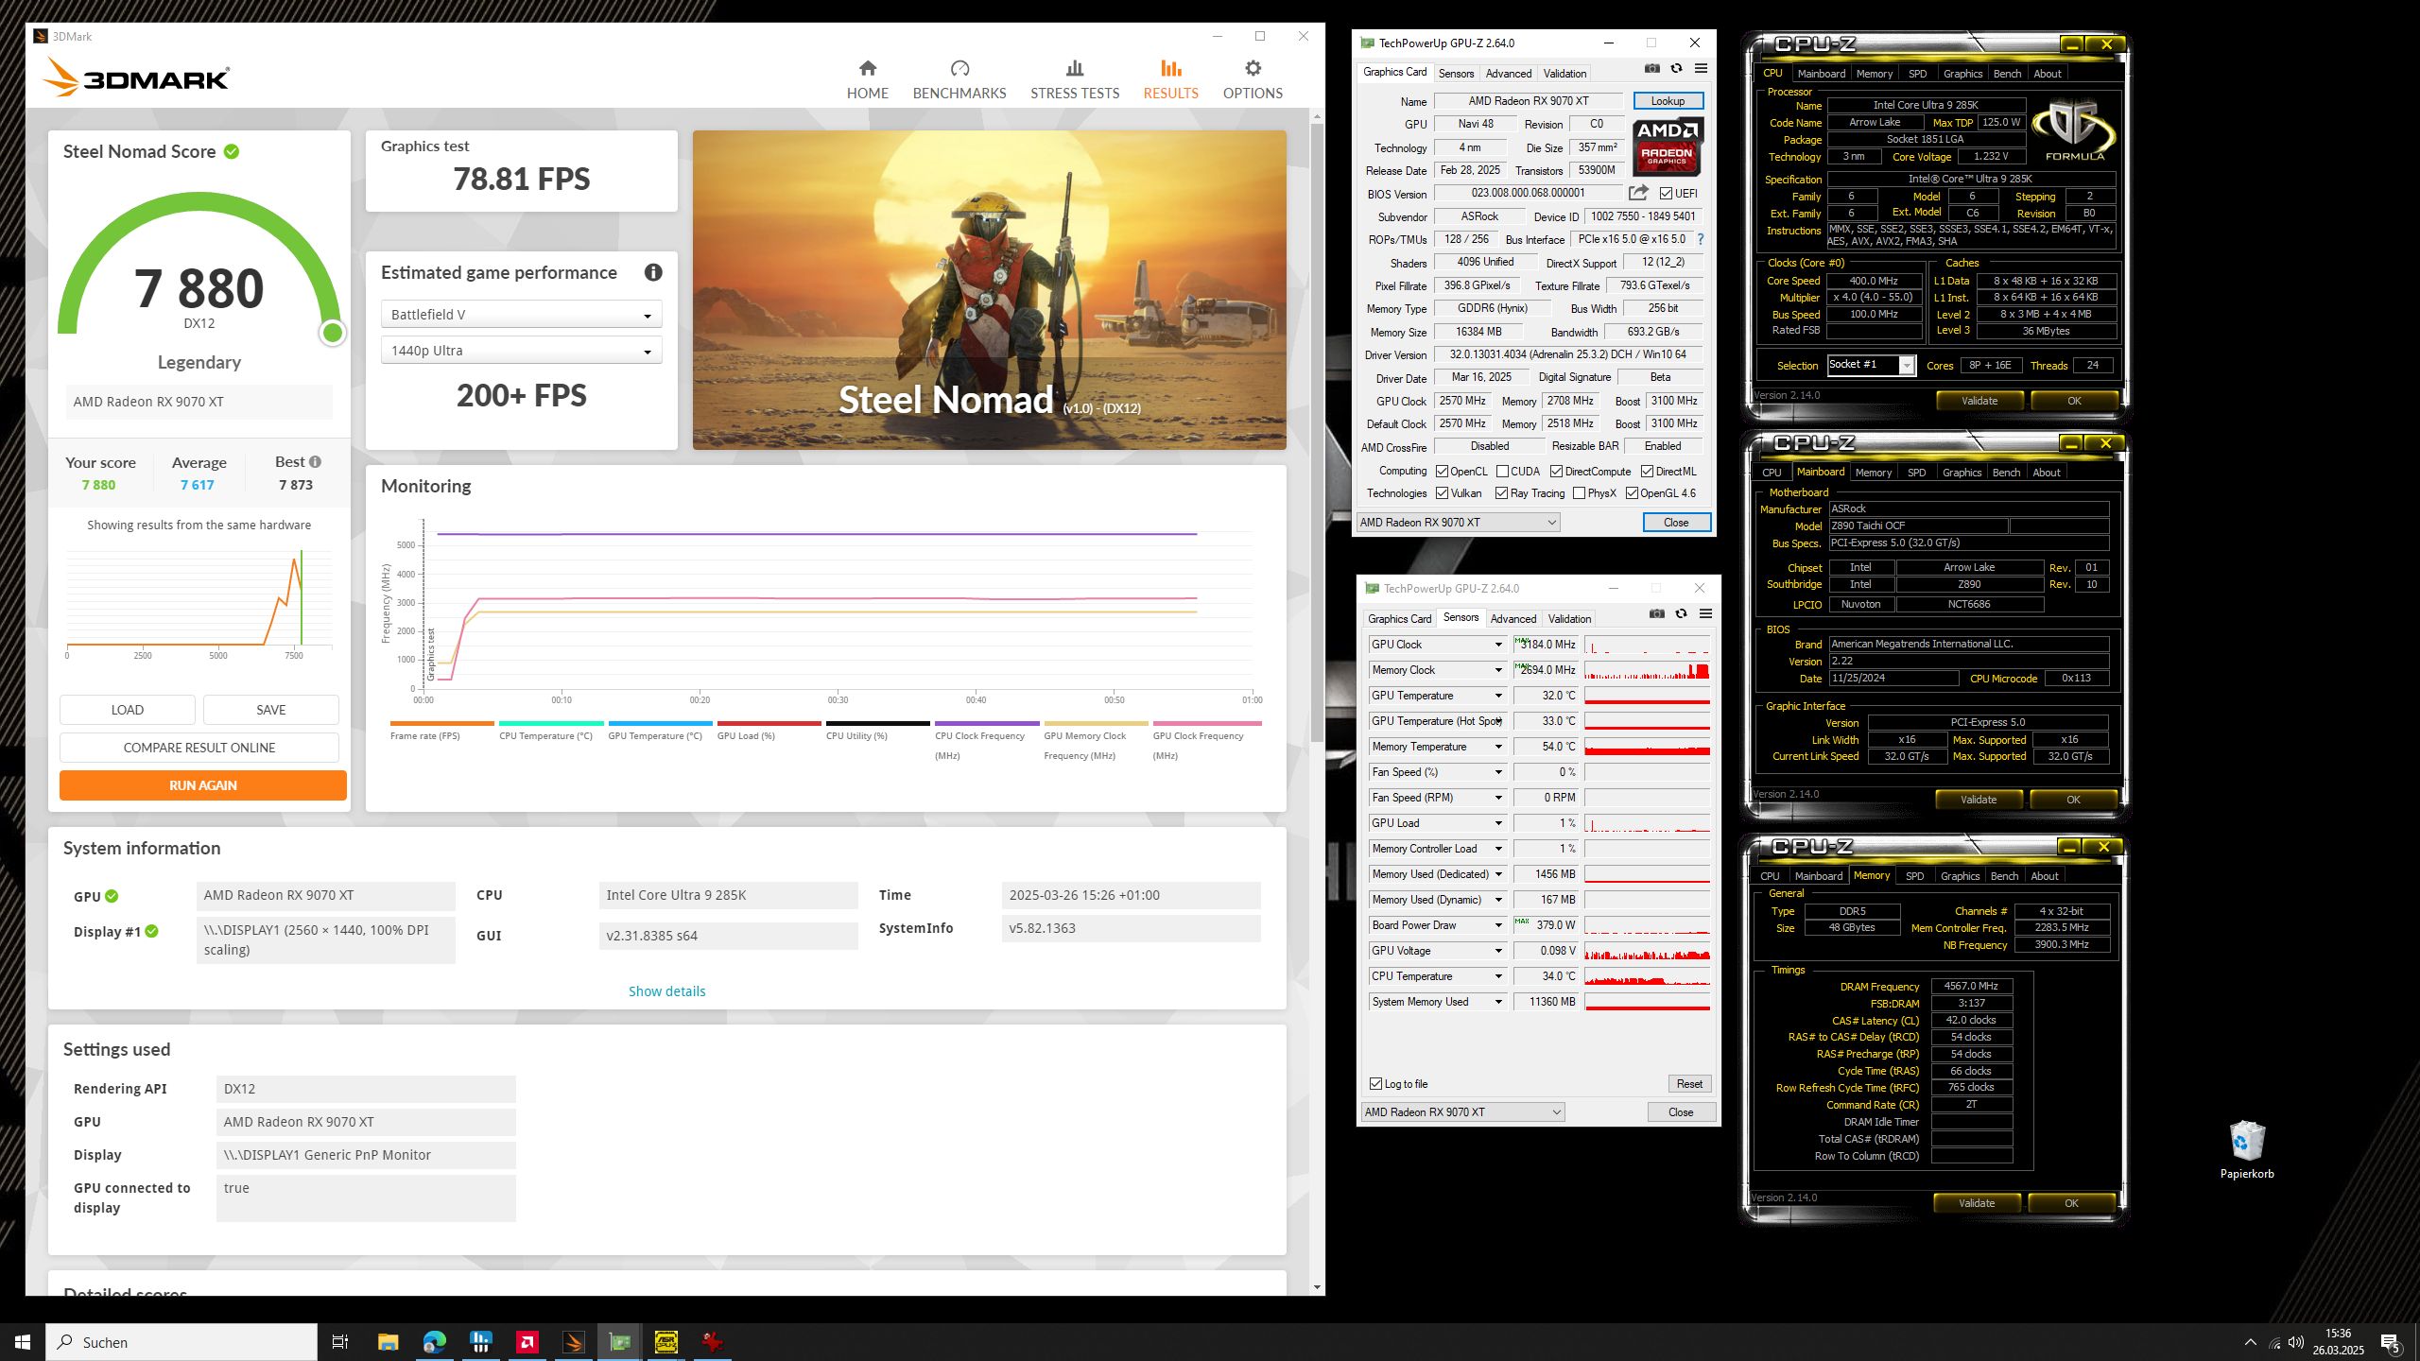Open STRESS TESTS in 3DMark
The width and height of the screenshot is (2420, 1361).
point(1075,79)
